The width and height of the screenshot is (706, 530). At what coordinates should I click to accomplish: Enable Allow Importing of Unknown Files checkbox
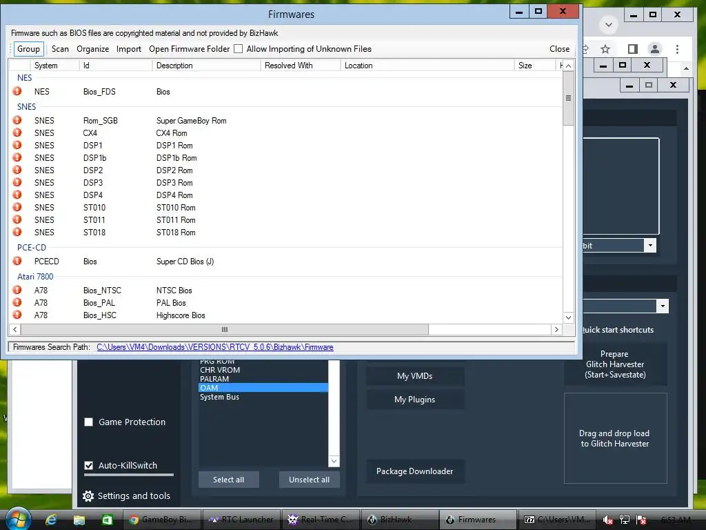tap(238, 49)
